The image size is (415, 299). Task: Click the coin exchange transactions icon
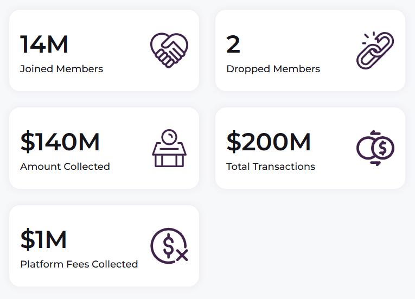click(375, 148)
